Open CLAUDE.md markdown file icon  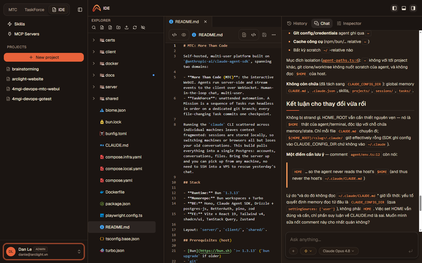click(102, 145)
